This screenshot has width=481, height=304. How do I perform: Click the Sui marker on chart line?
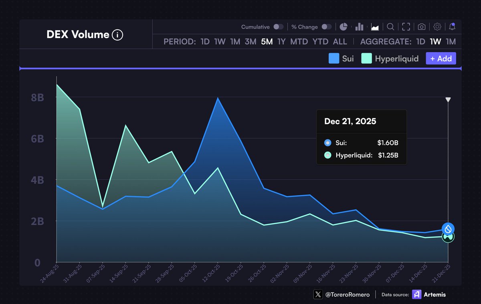point(448,229)
